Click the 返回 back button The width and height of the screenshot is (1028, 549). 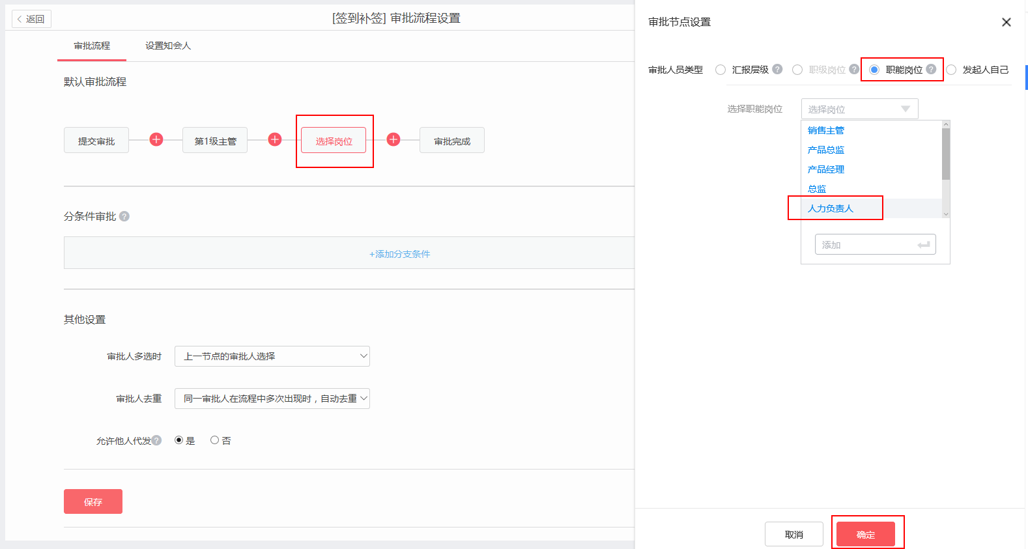31,19
